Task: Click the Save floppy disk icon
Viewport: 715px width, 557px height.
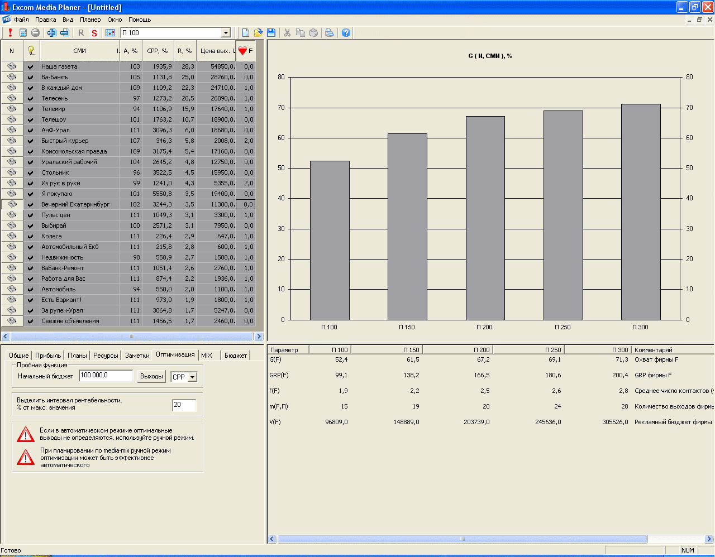Action: point(271,33)
